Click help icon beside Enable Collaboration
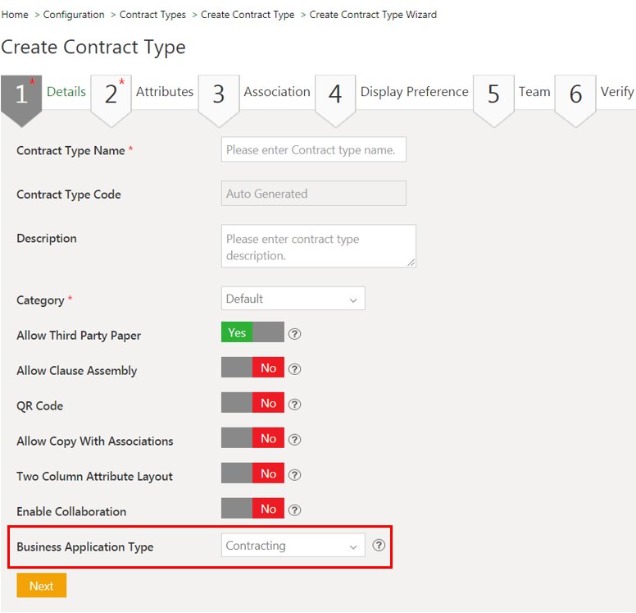This screenshot has width=636, height=613. pyautogui.click(x=295, y=510)
